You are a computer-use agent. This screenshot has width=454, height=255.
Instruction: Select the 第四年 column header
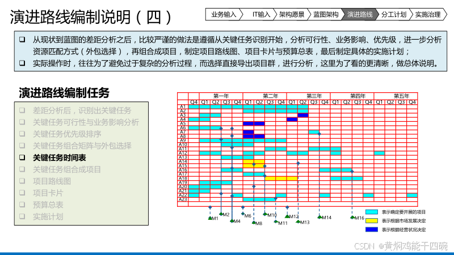click(358, 96)
